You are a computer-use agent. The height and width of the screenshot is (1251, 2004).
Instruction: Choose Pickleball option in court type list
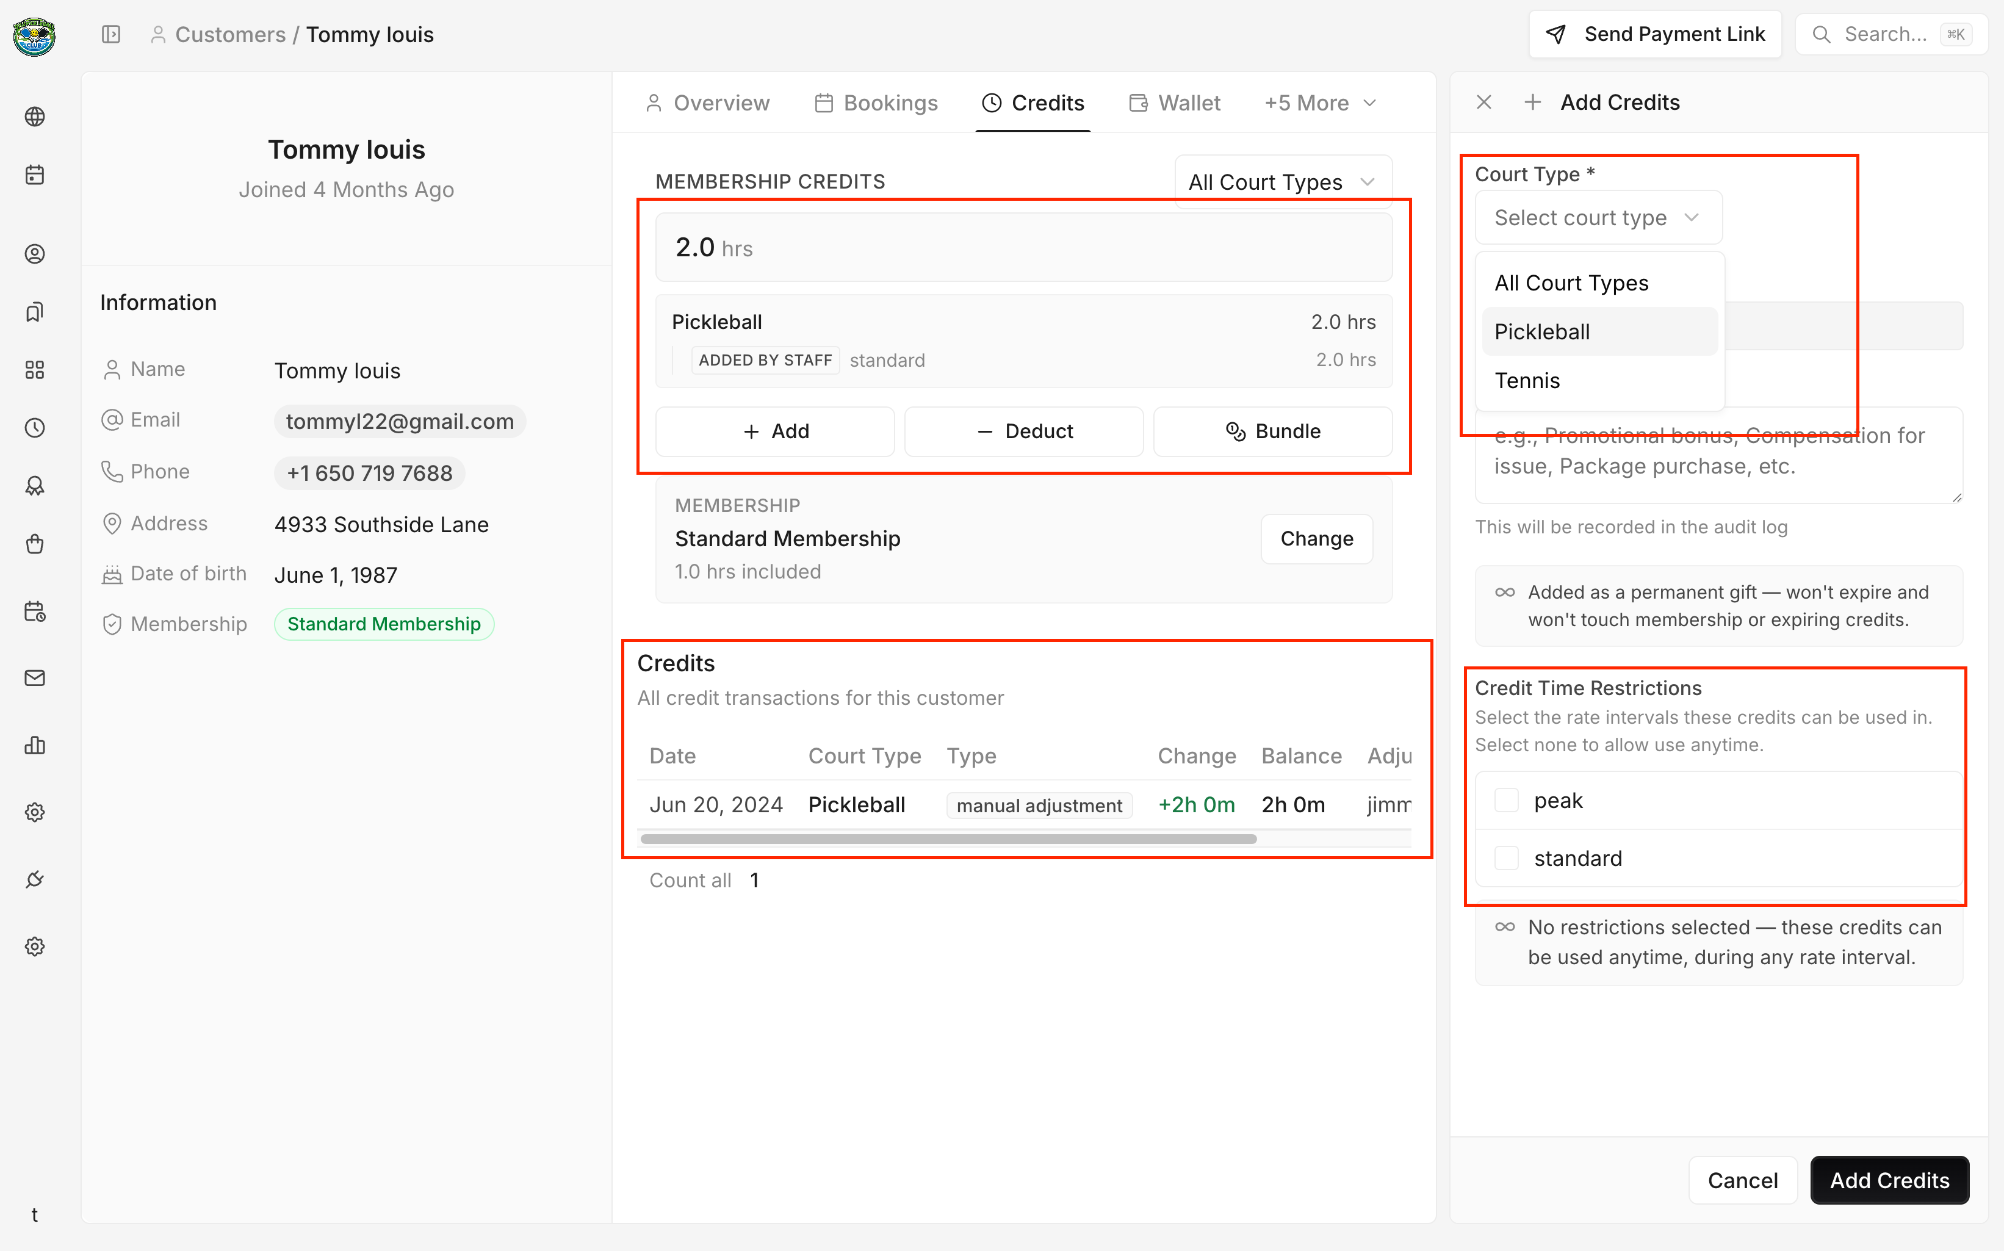[x=1599, y=332]
